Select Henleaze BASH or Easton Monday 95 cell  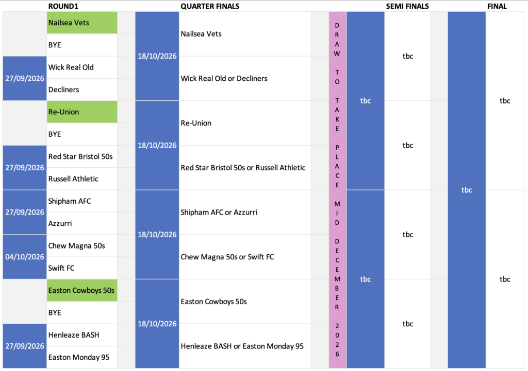click(245, 346)
